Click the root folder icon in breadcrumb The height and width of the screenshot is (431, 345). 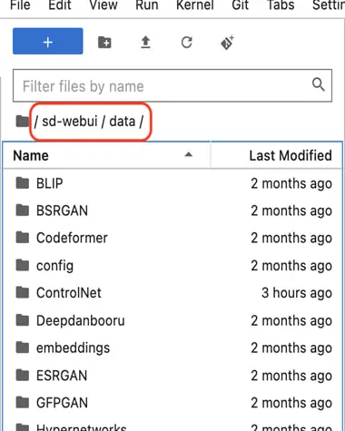(22, 122)
